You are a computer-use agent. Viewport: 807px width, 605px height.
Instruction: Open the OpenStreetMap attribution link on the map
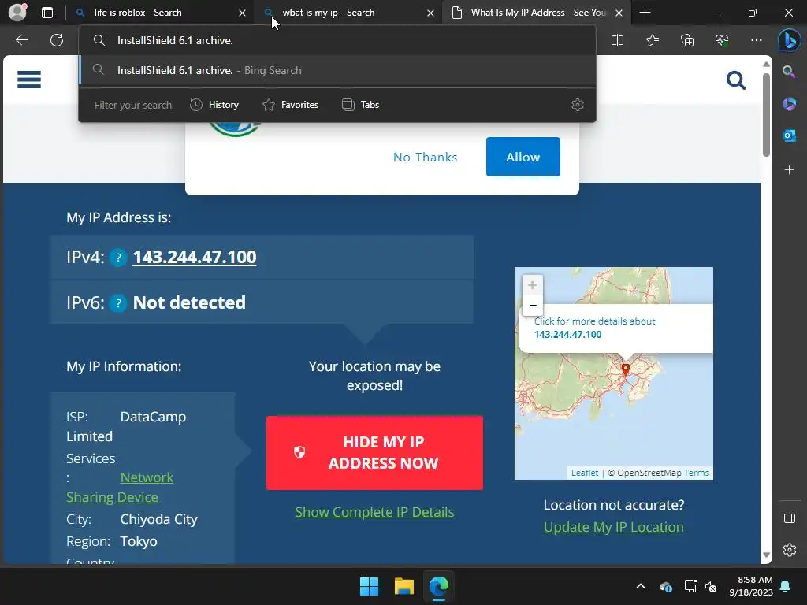649,473
